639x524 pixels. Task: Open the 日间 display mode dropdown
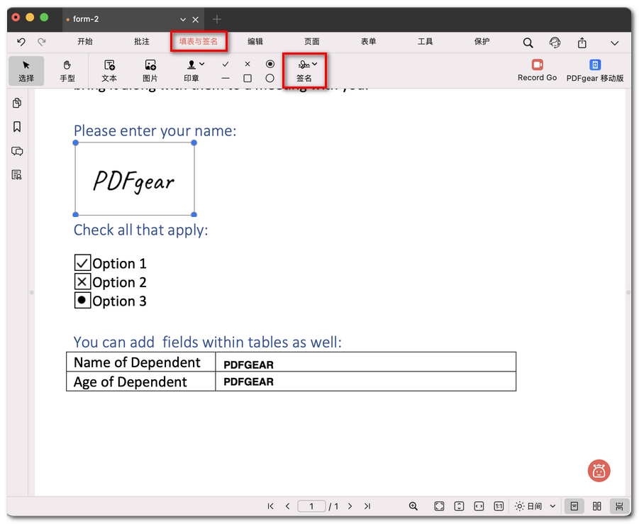pyautogui.click(x=535, y=506)
